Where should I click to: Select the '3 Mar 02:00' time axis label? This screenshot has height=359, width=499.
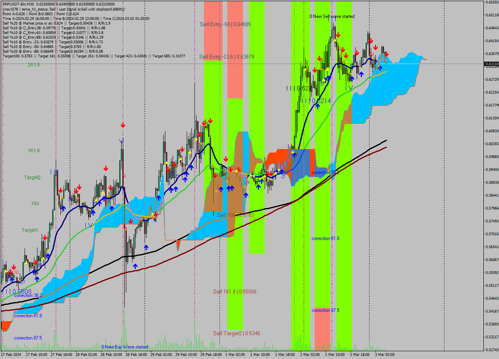coord(385,355)
